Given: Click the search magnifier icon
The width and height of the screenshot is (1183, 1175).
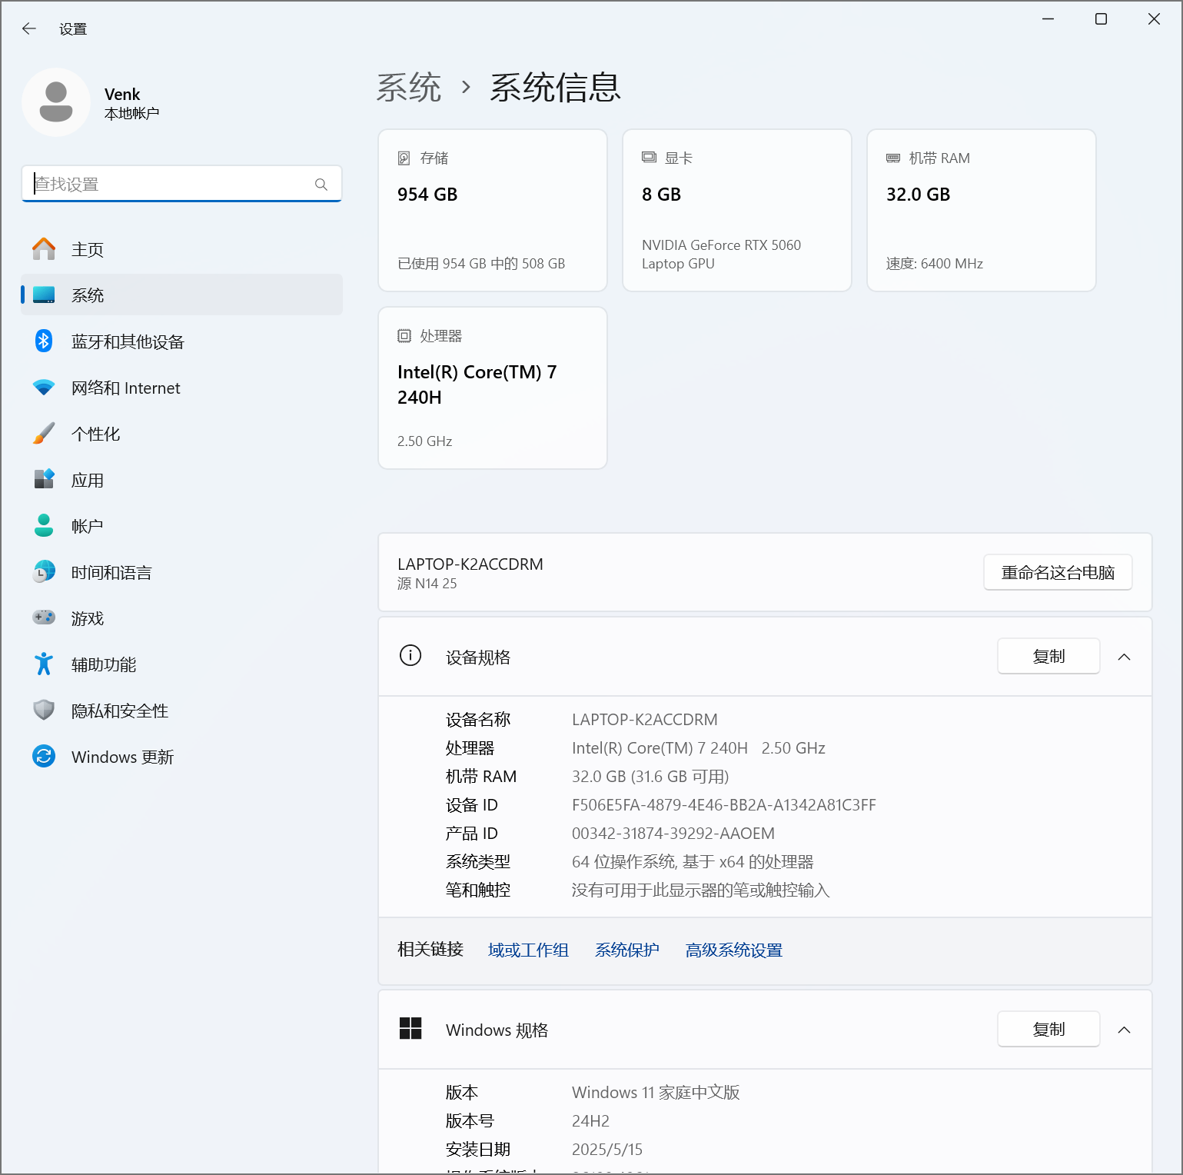Looking at the screenshot, I should tap(321, 185).
